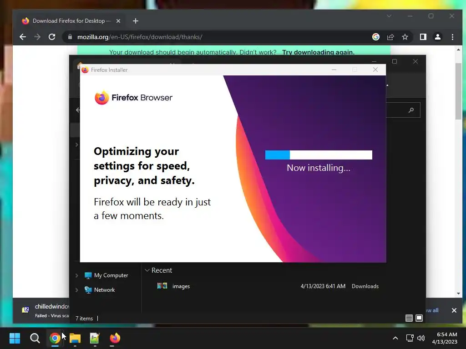Open Chrome three-dot menu
This screenshot has height=349, width=466.
tap(452, 37)
